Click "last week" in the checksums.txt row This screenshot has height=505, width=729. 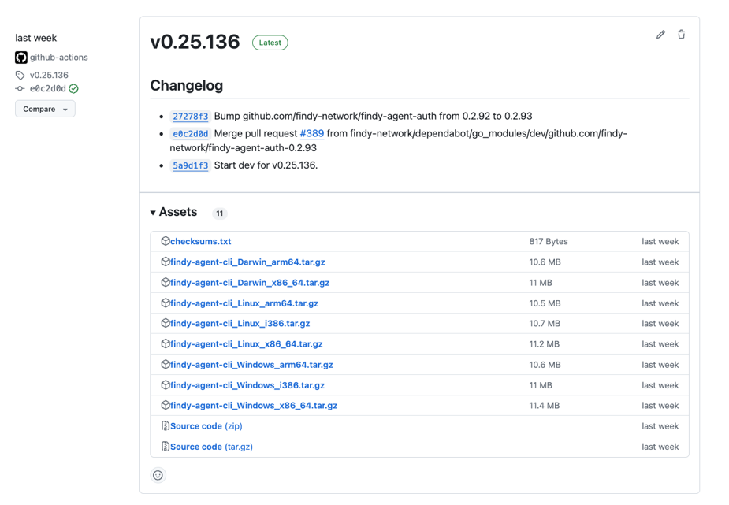(660, 242)
